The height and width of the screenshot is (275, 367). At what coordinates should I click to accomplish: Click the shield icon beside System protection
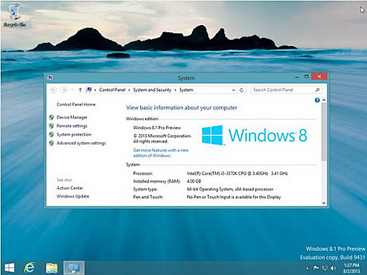point(52,135)
